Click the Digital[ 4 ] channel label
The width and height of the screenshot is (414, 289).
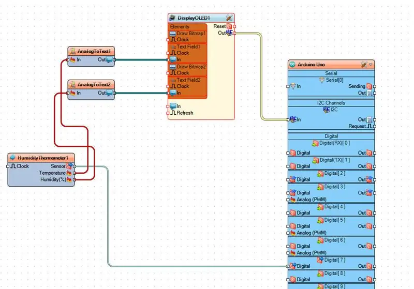click(334, 207)
